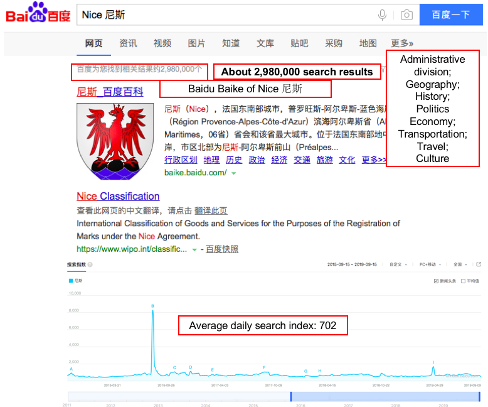The image size is (488, 407).
Task: Click the left handle of the range slider
Action: tap(291, 397)
